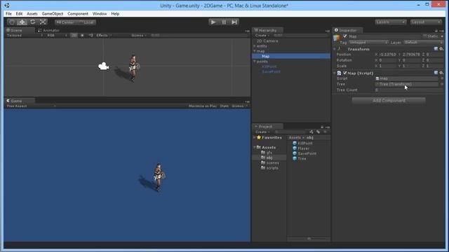The height and width of the screenshot is (252, 449).
Task: Click Position X field in Transform
Action: pyautogui.click(x=388, y=55)
